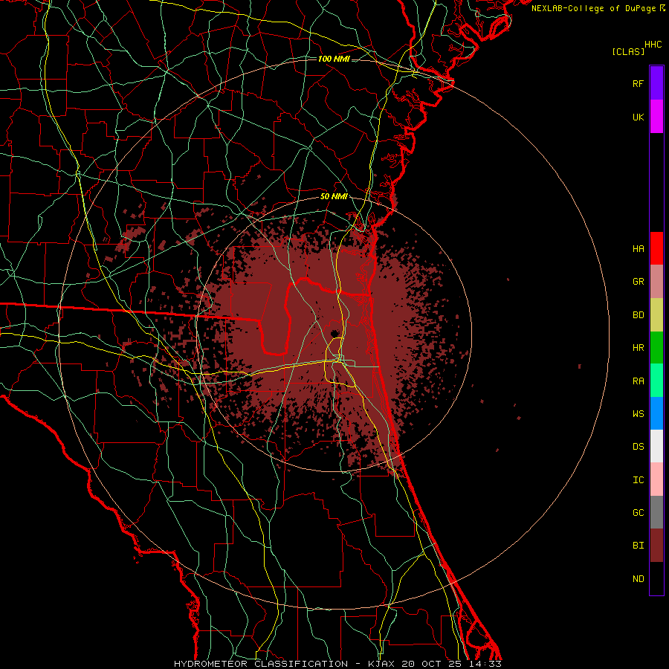The width and height of the screenshot is (669, 669).
Task: Click the WS blue legend swatch
Action: click(x=656, y=413)
